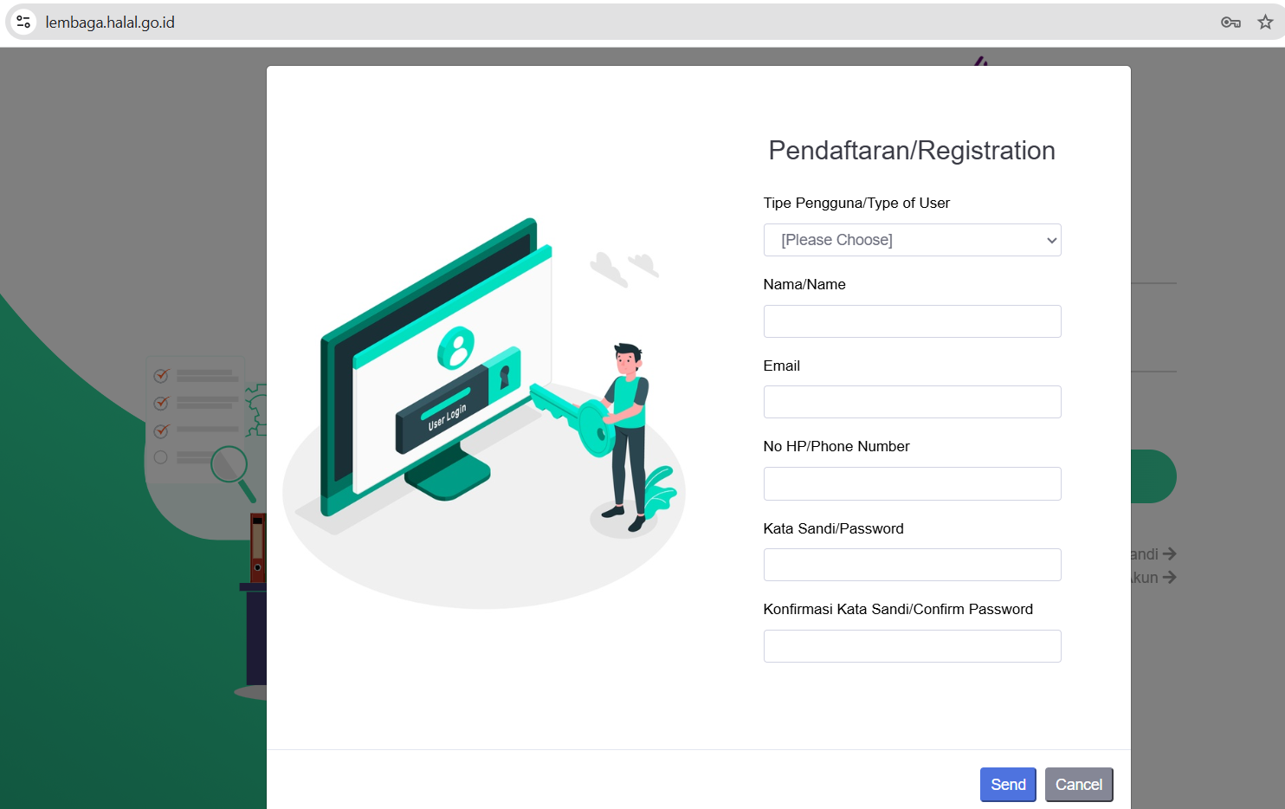Click the Tipe Pengguna/Type of User label
This screenshot has width=1285, height=809.
coord(856,203)
